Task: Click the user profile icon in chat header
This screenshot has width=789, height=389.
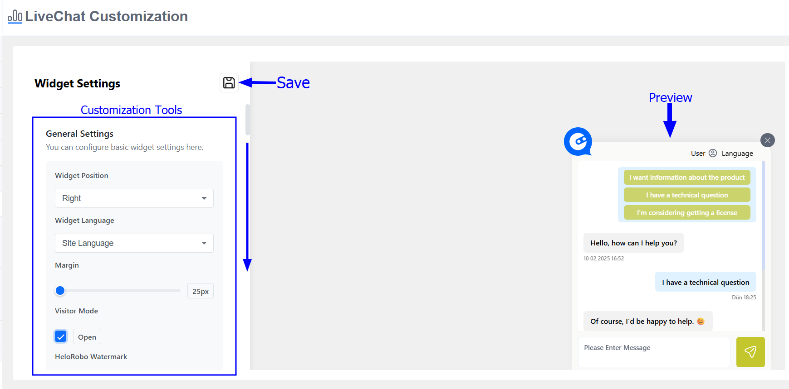Action: click(x=713, y=153)
